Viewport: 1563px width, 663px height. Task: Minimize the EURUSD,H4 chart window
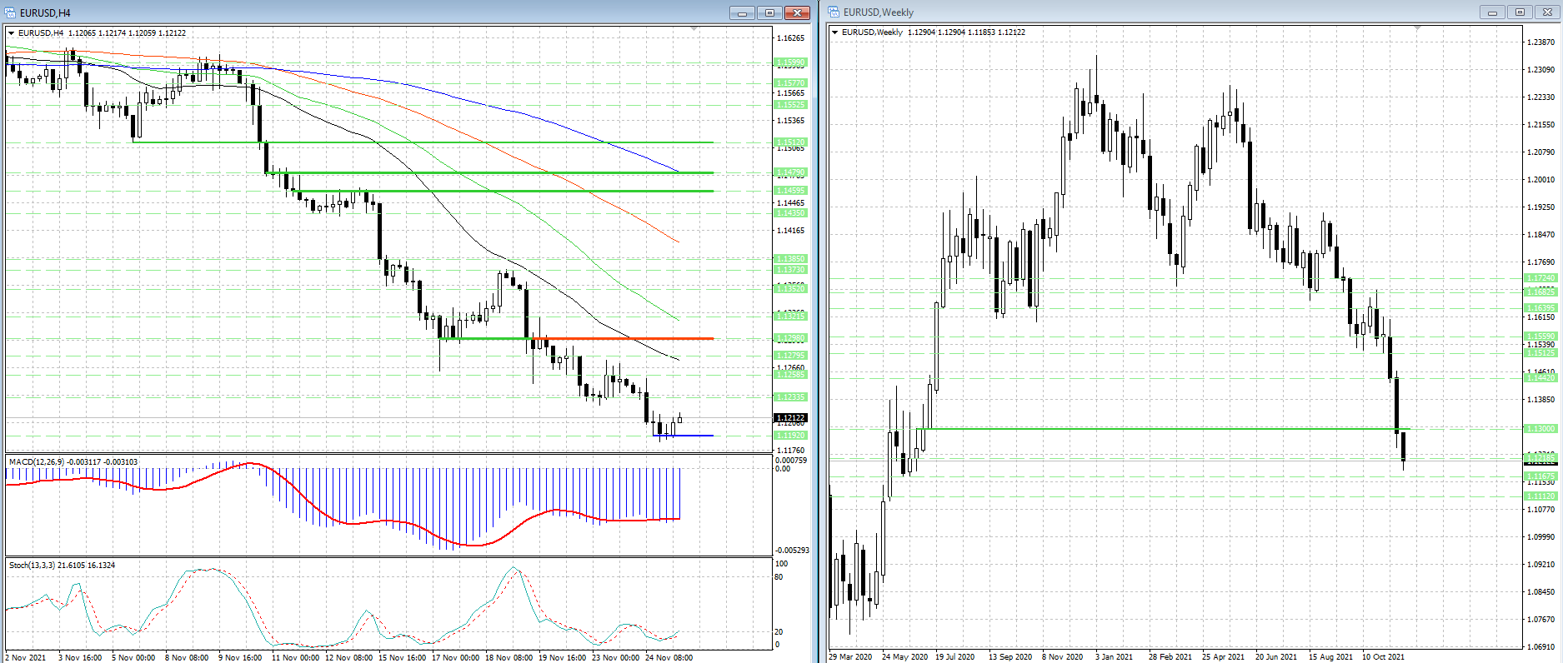click(x=742, y=12)
